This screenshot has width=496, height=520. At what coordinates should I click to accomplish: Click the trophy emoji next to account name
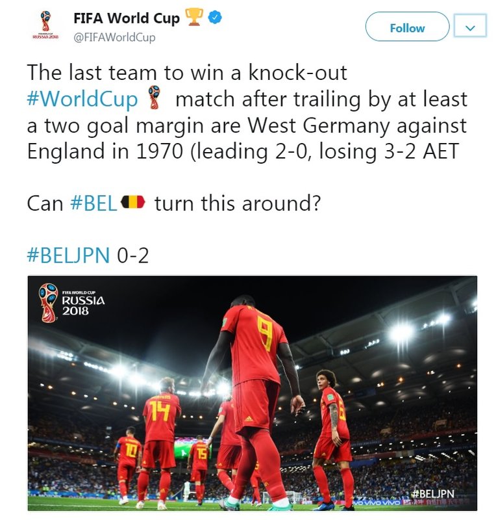[194, 18]
